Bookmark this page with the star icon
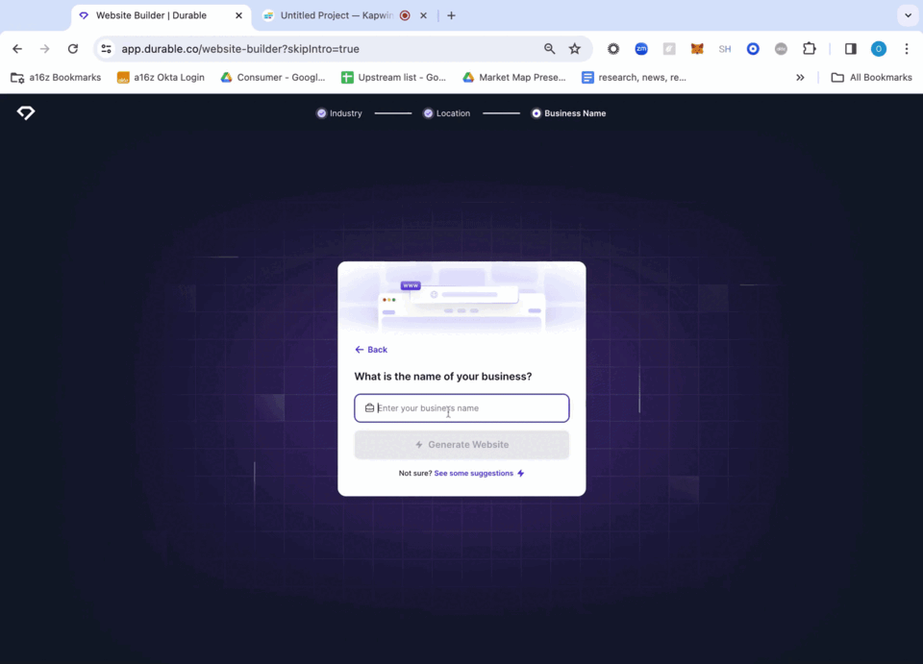The width and height of the screenshot is (923, 664). click(x=574, y=48)
